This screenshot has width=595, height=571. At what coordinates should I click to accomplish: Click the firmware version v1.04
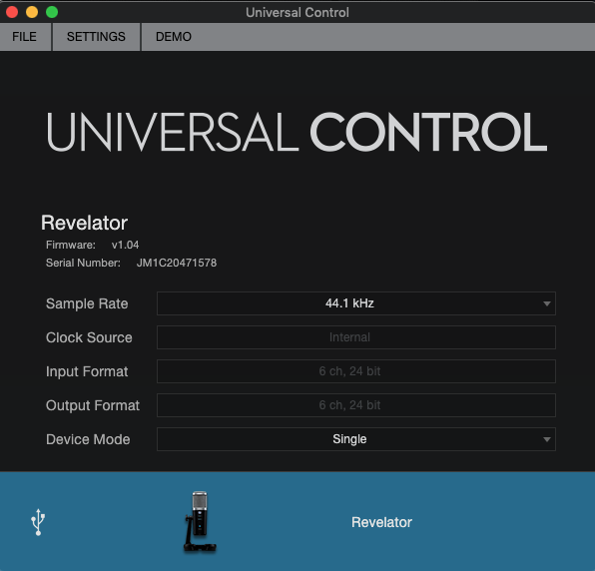pyautogui.click(x=125, y=246)
